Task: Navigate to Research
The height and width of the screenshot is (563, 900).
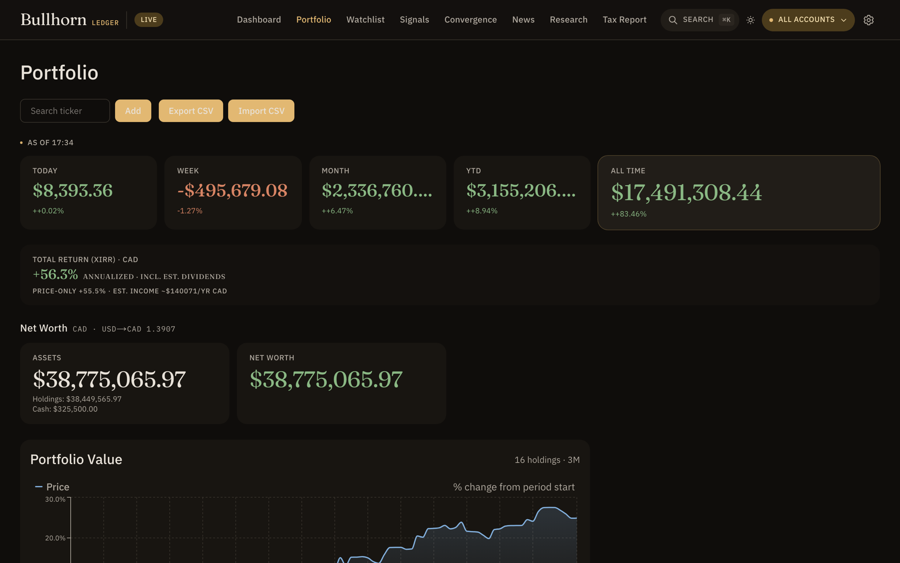Action: tap(568, 20)
